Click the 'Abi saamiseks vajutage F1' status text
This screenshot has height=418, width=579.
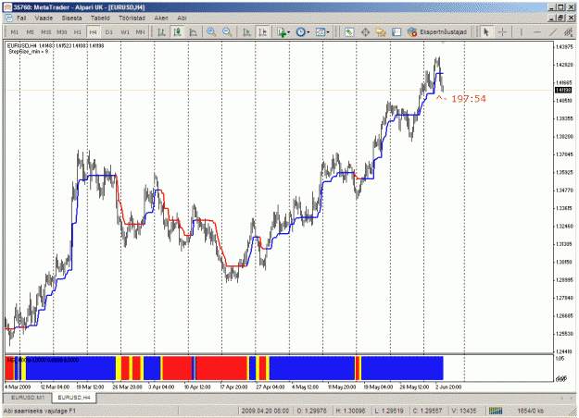39,411
